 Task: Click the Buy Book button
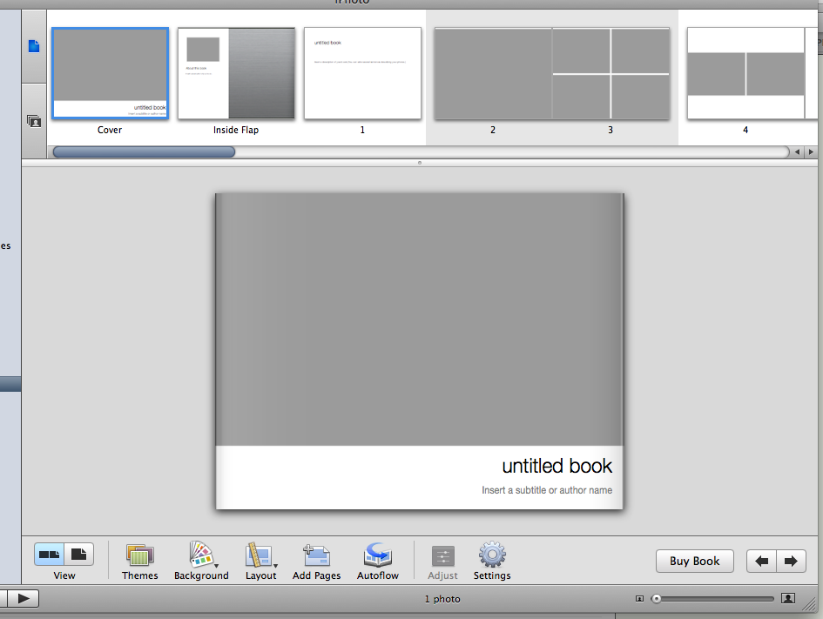click(x=694, y=562)
